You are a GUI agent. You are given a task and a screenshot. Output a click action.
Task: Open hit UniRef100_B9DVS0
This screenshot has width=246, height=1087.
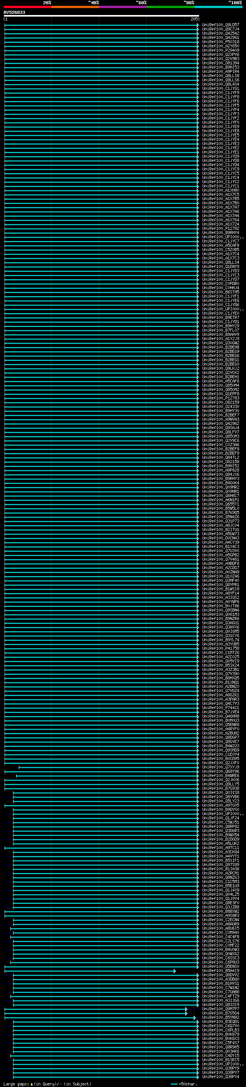[x=221, y=809]
